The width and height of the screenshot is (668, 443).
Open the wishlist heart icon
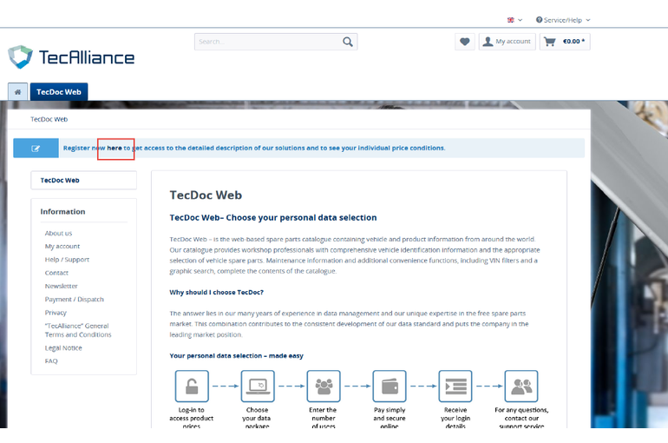coord(465,42)
